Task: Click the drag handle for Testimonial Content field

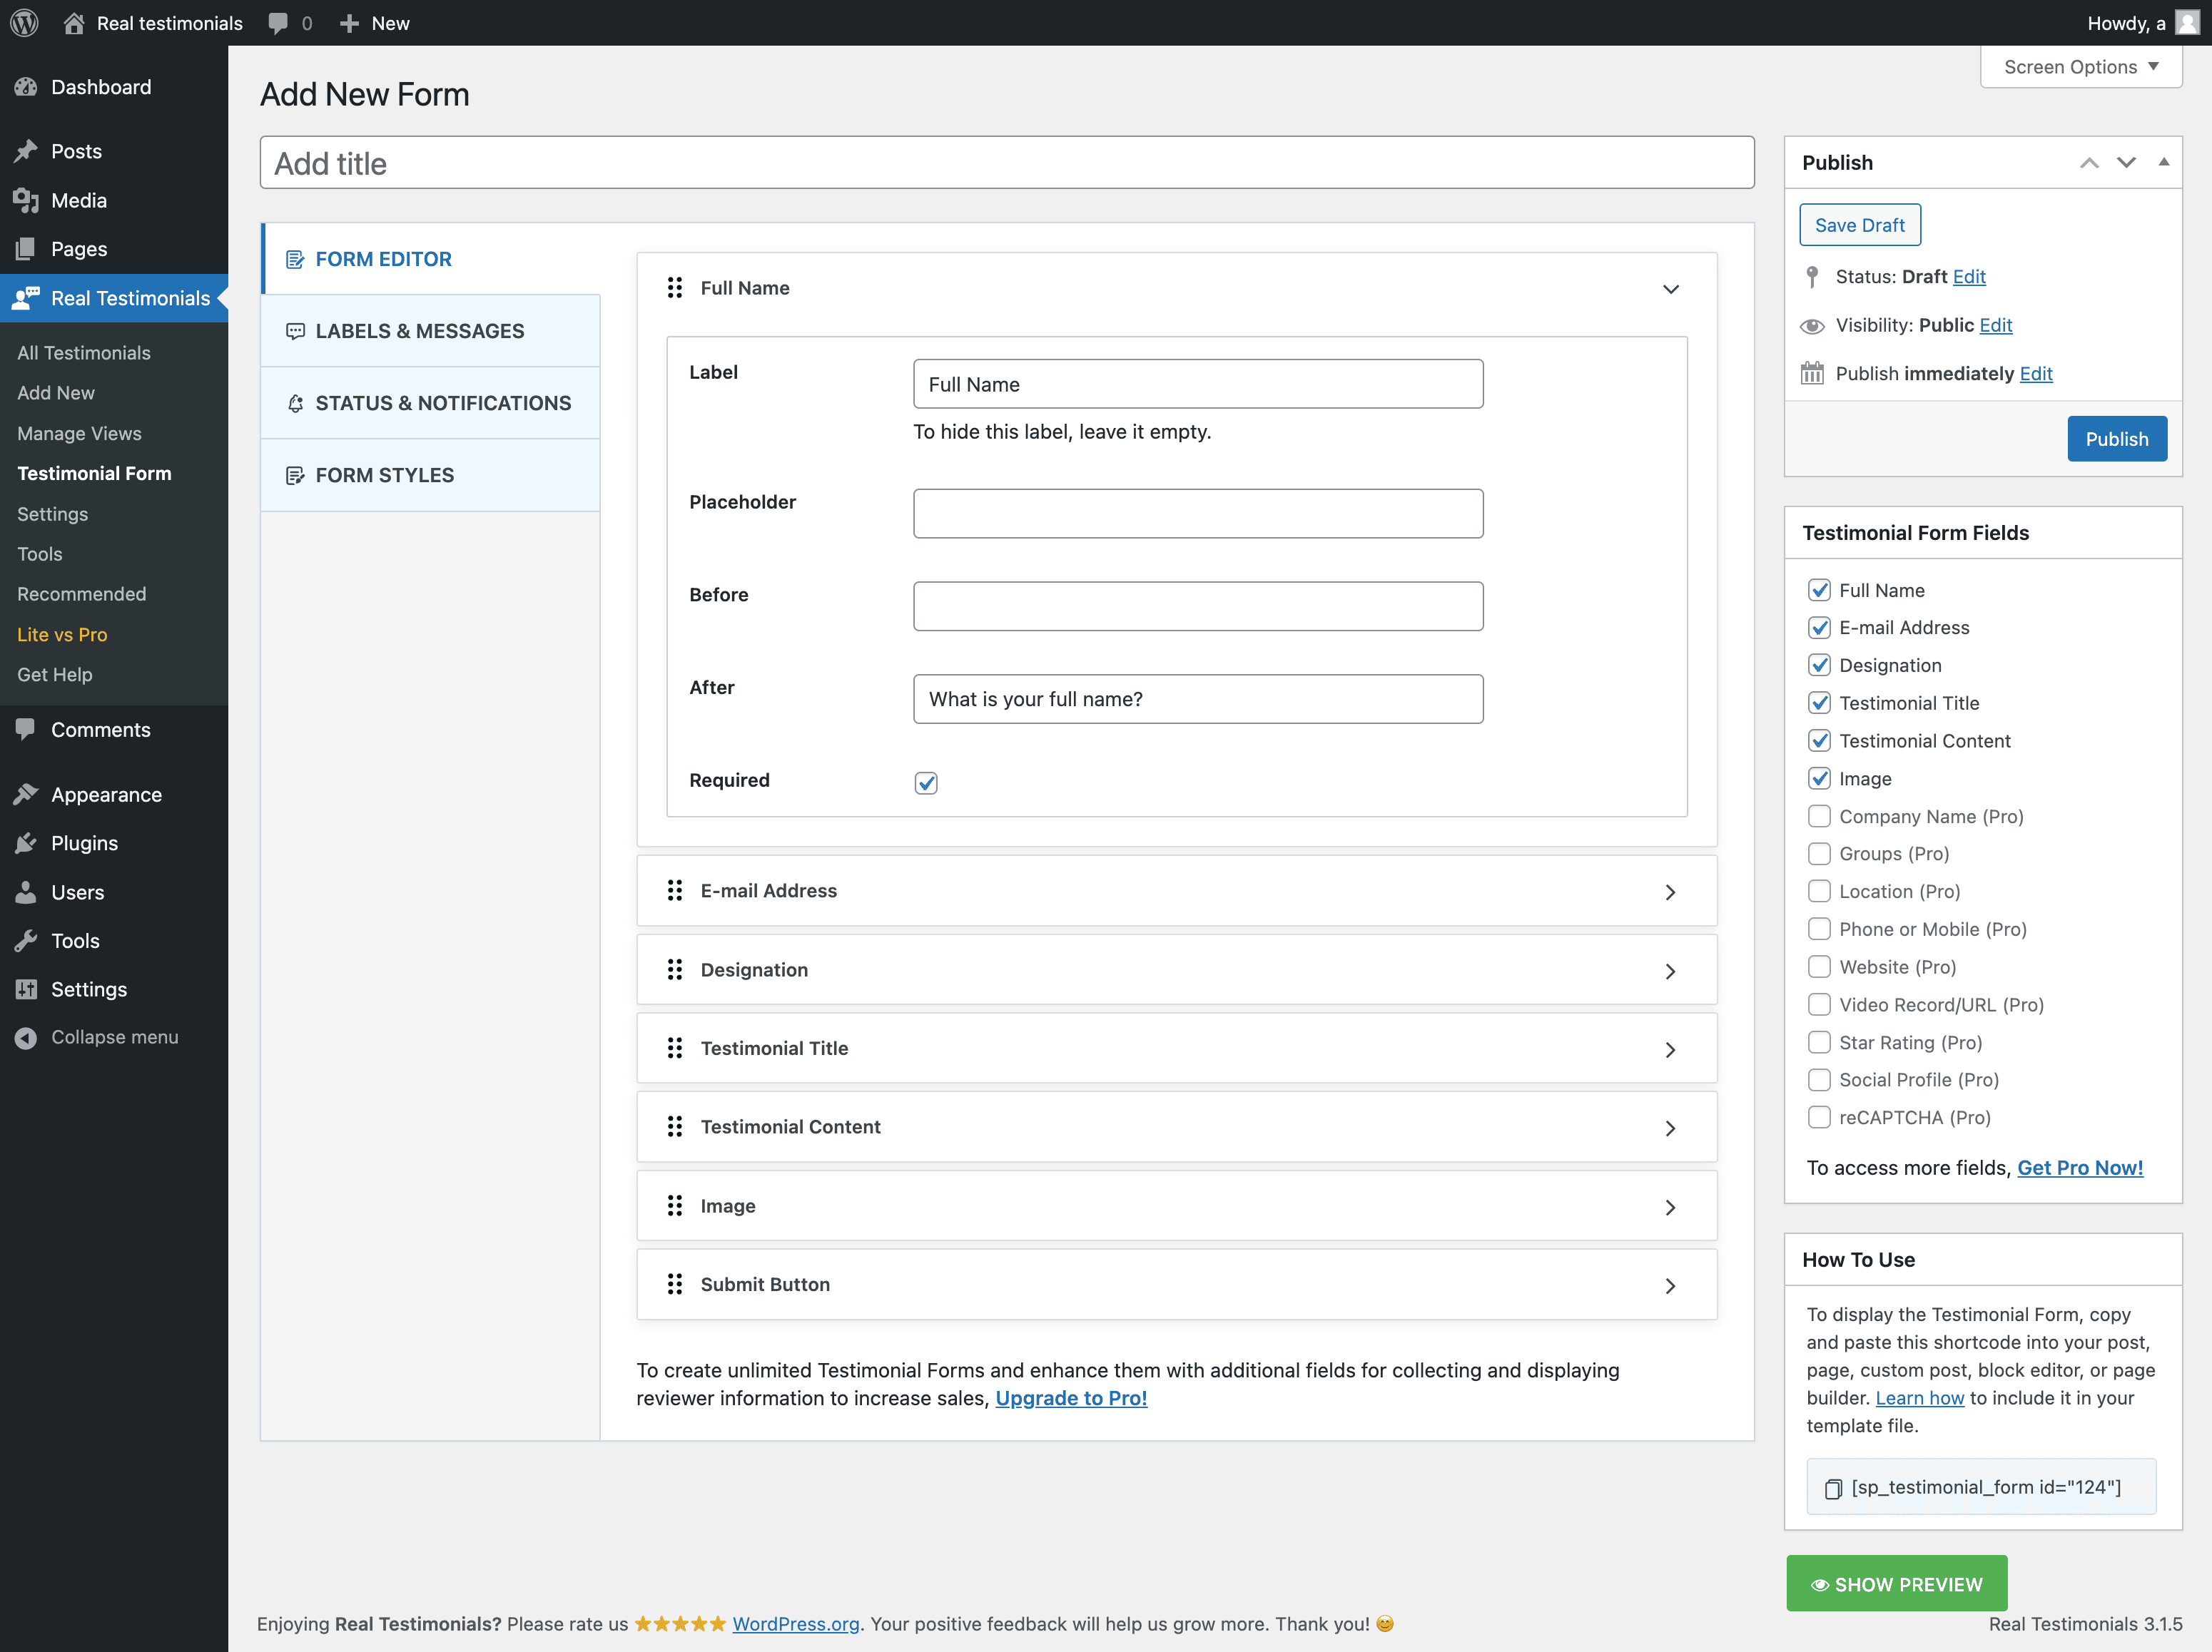Action: click(675, 1127)
